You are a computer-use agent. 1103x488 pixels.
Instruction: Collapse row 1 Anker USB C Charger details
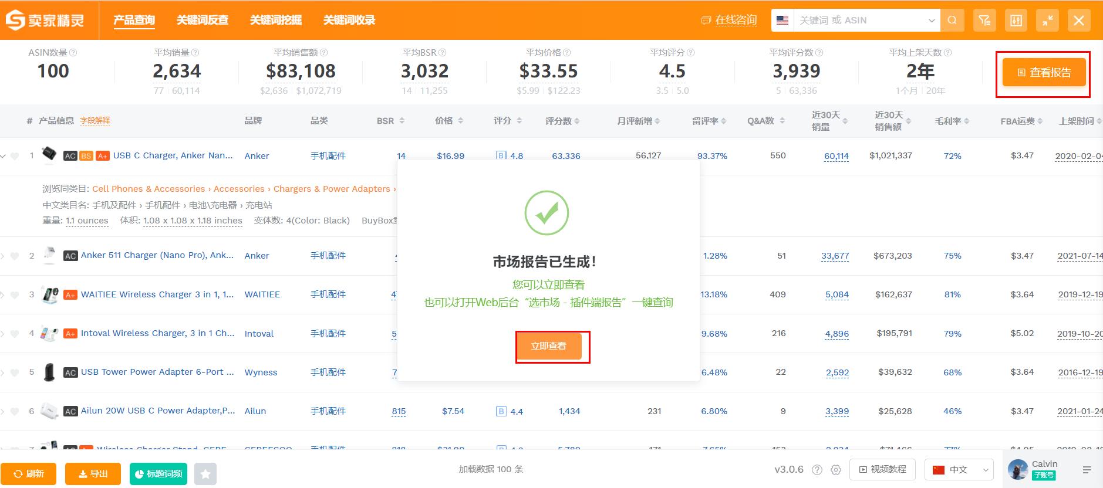click(x=3, y=156)
